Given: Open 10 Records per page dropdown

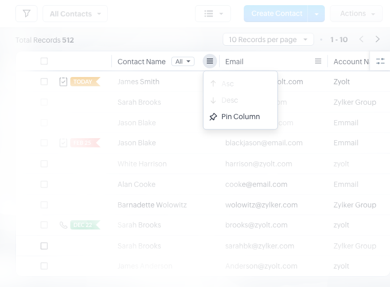Looking at the screenshot, I should tap(268, 40).
